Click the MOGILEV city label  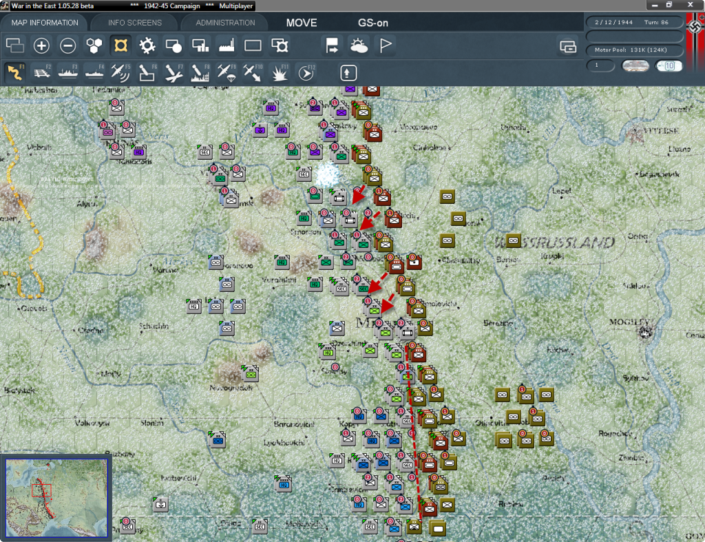pyautogui.click(x=629, y=322)
